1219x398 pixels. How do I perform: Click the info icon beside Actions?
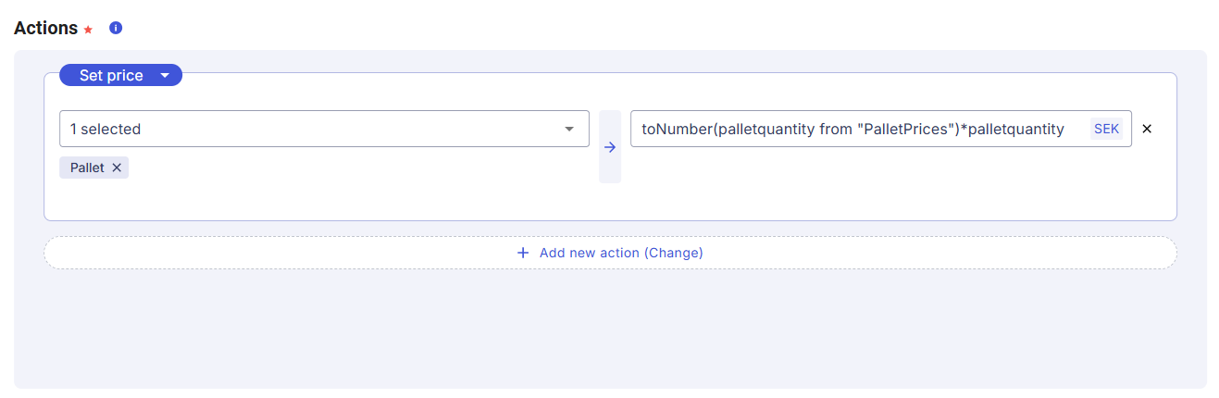point(116,28)
